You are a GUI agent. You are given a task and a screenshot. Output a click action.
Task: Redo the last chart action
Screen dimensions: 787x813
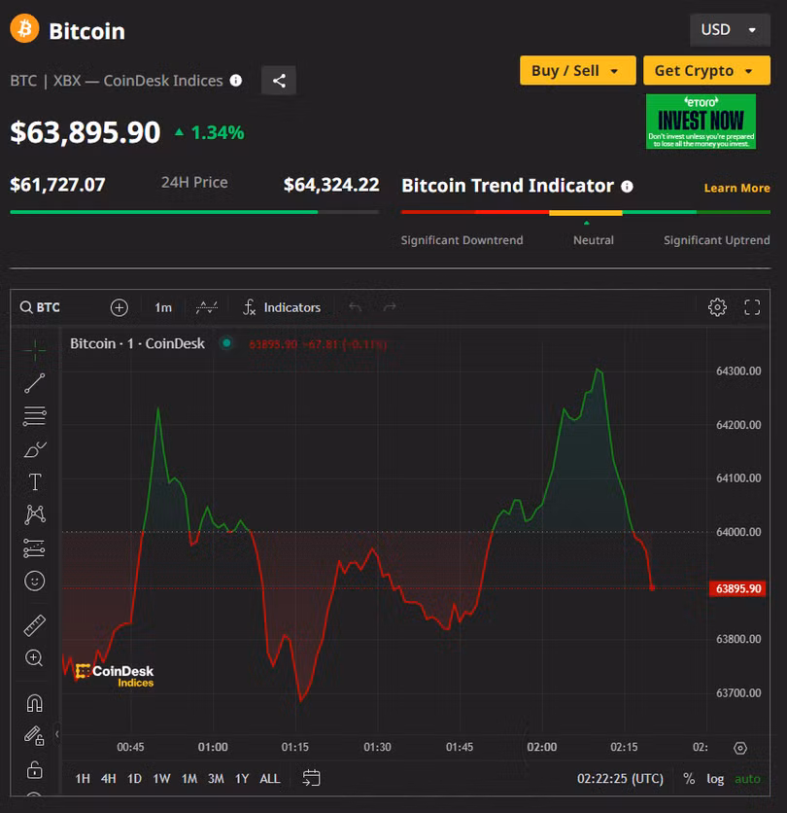(x=390, y=307)
